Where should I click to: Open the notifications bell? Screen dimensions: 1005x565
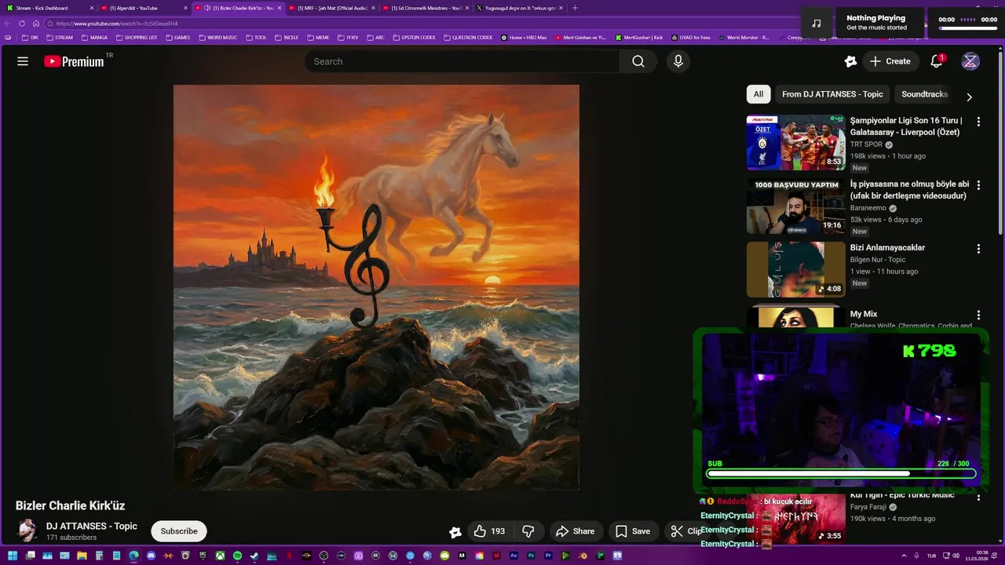(x=937, y=61)
